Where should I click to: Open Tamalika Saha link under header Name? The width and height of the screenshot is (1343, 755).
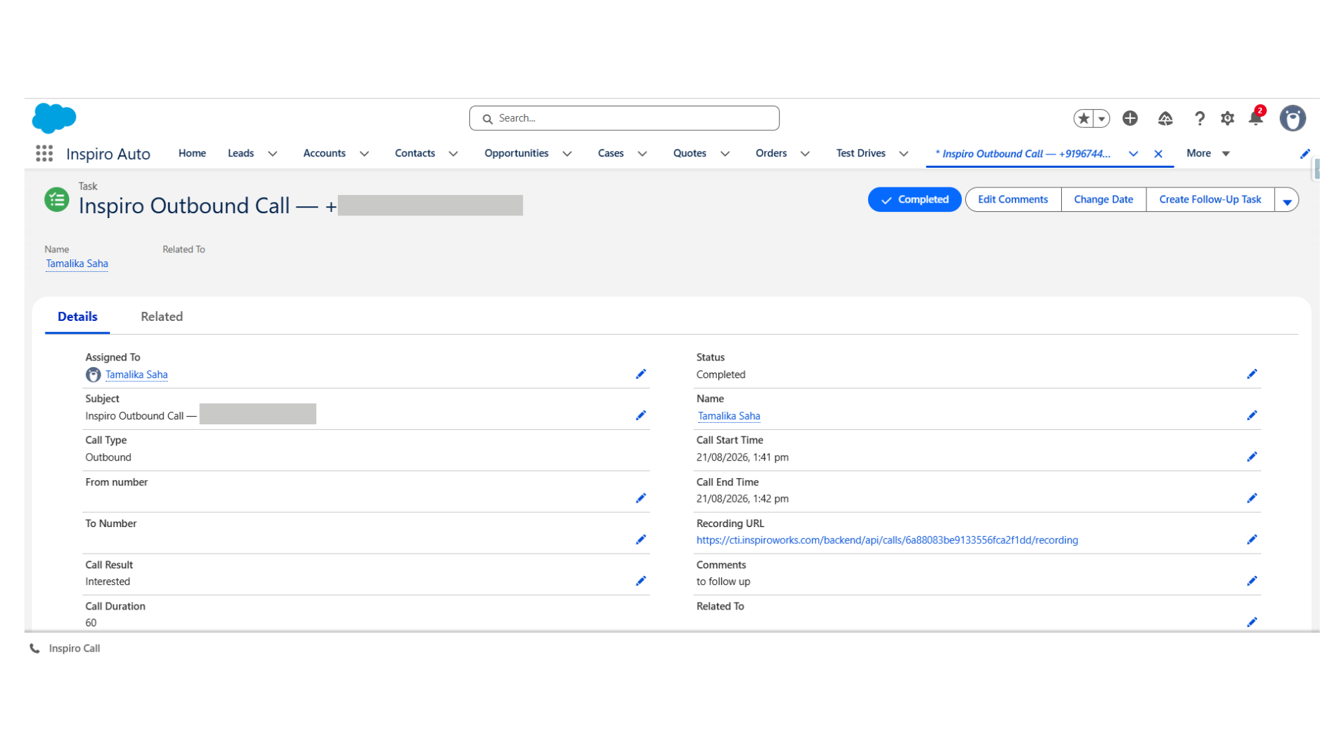[x=77, y=264]
